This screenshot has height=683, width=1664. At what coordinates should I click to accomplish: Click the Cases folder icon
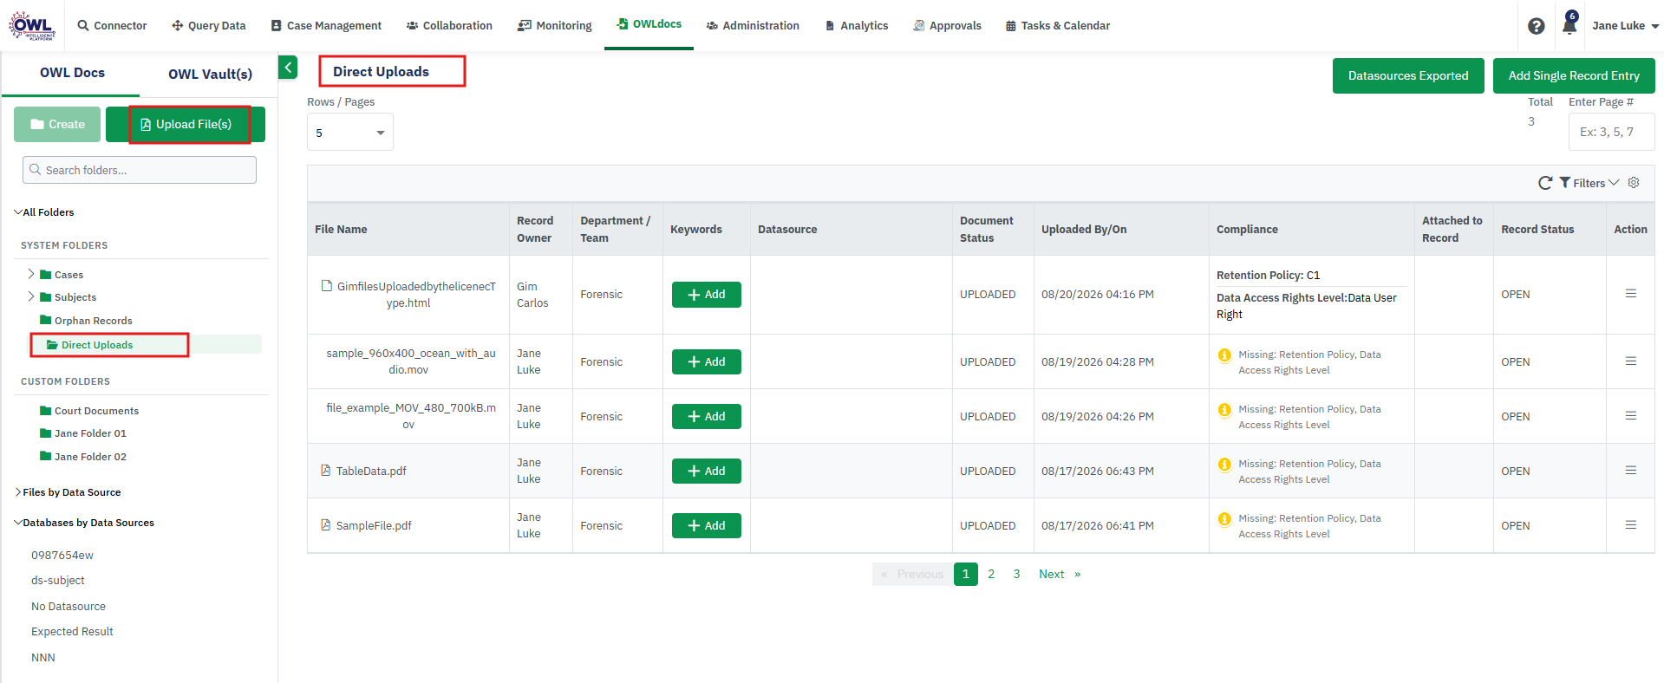point(46,274)
